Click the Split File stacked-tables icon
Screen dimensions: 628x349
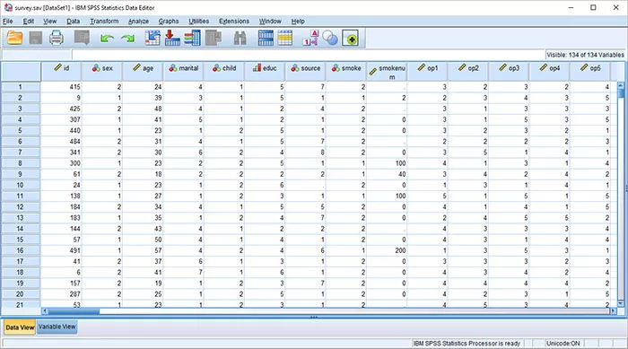tap(266, 38)
